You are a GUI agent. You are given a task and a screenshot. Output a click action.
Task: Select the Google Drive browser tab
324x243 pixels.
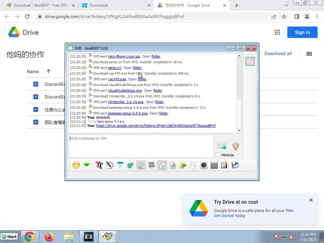(191, 5)
